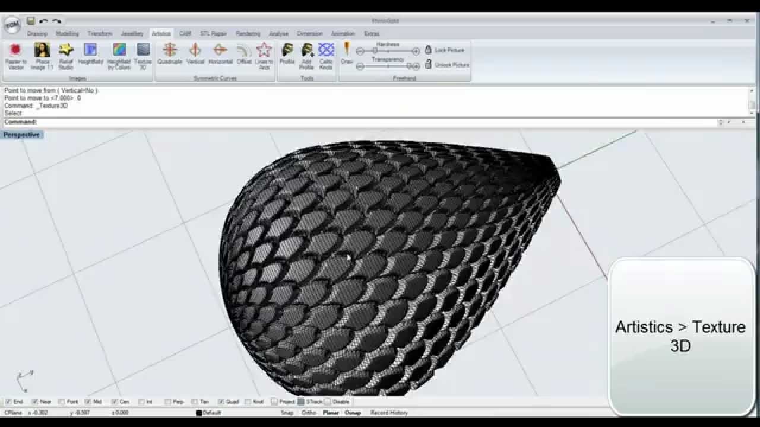The image size is (760, 427).
Task: Open the Celtic Knots tool
Action: [x=326, y=56]
